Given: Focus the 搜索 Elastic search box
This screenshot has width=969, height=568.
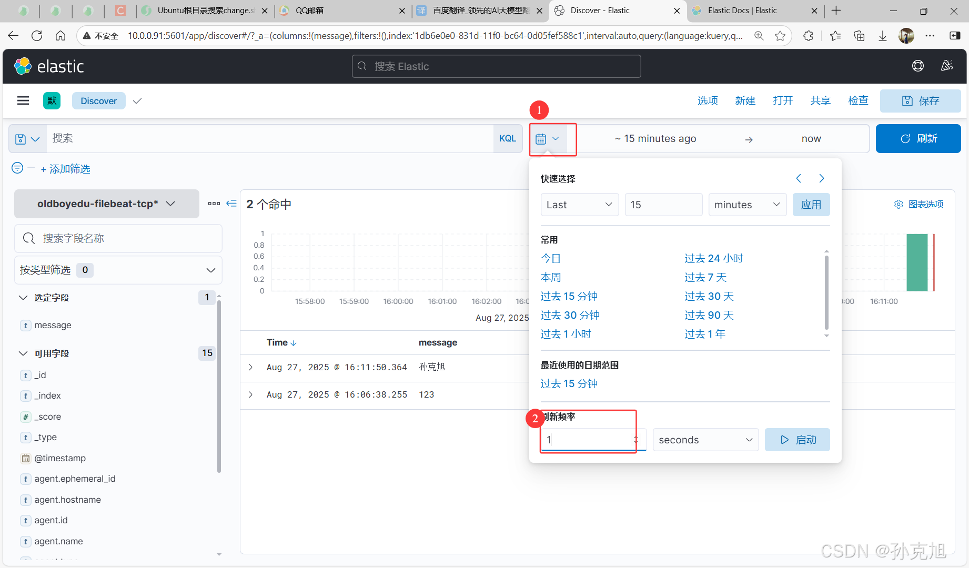Looking at the screenshot, I should [496, 66].
